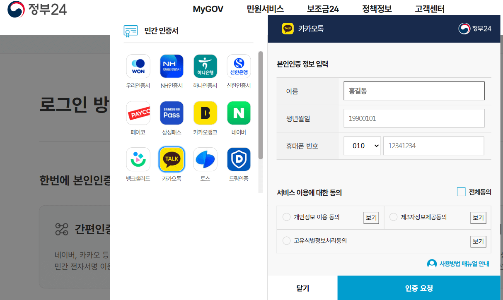
Task: Click the 닫기 button
Action: 303,288
